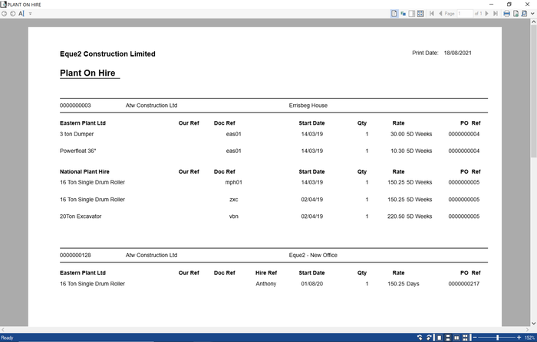Screen dimensions: 537x342
Task: Click the PLANT ON HIRE window icon
Action: (x=3, y=4)
